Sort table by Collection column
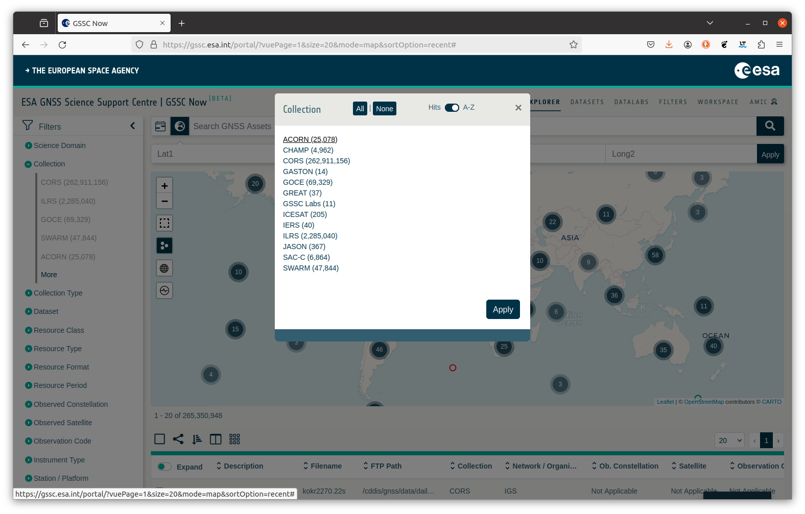The image size is (805, 514). click(471, 466)
